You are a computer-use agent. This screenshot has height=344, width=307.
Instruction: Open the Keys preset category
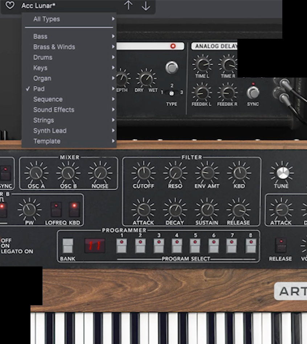point(69,68)
